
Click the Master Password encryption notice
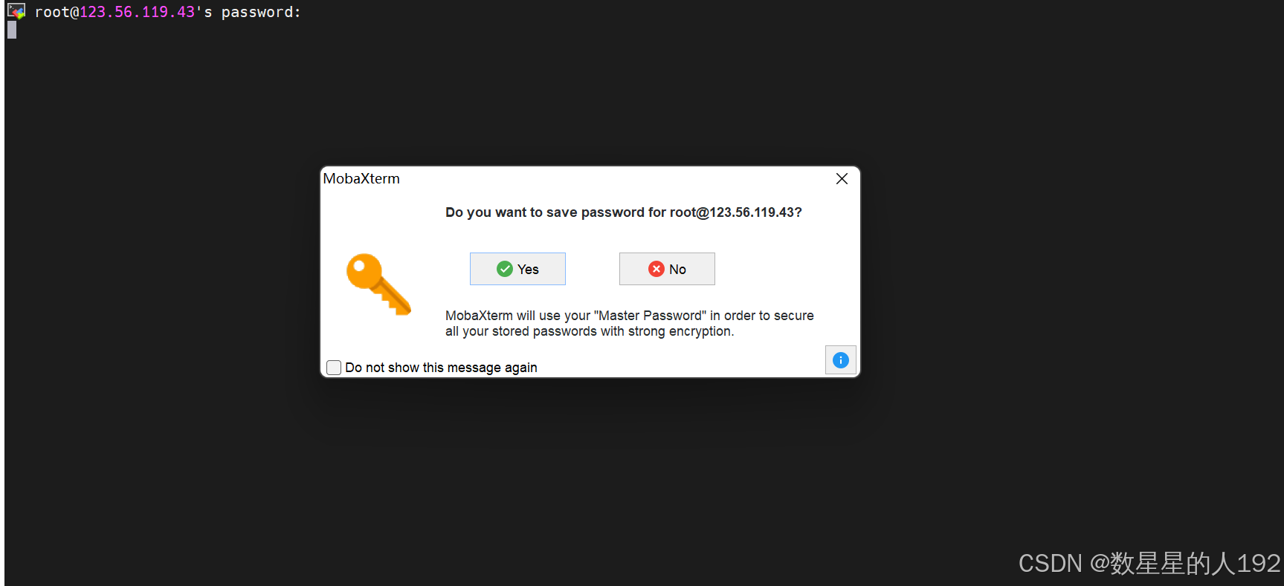629,323
